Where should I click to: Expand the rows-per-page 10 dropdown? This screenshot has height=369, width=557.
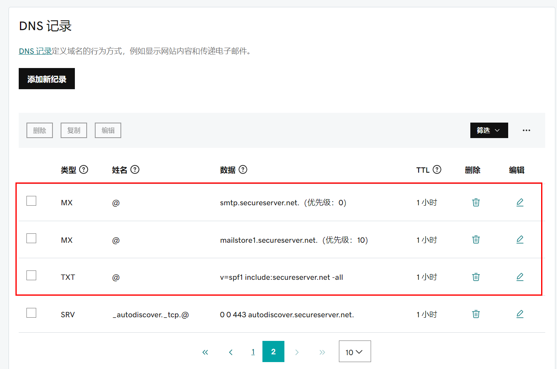[354, 351]
